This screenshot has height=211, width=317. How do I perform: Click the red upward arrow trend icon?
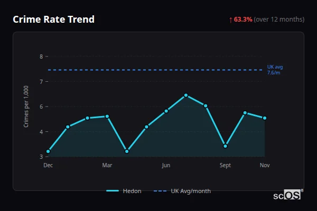[x=231, y=20]
